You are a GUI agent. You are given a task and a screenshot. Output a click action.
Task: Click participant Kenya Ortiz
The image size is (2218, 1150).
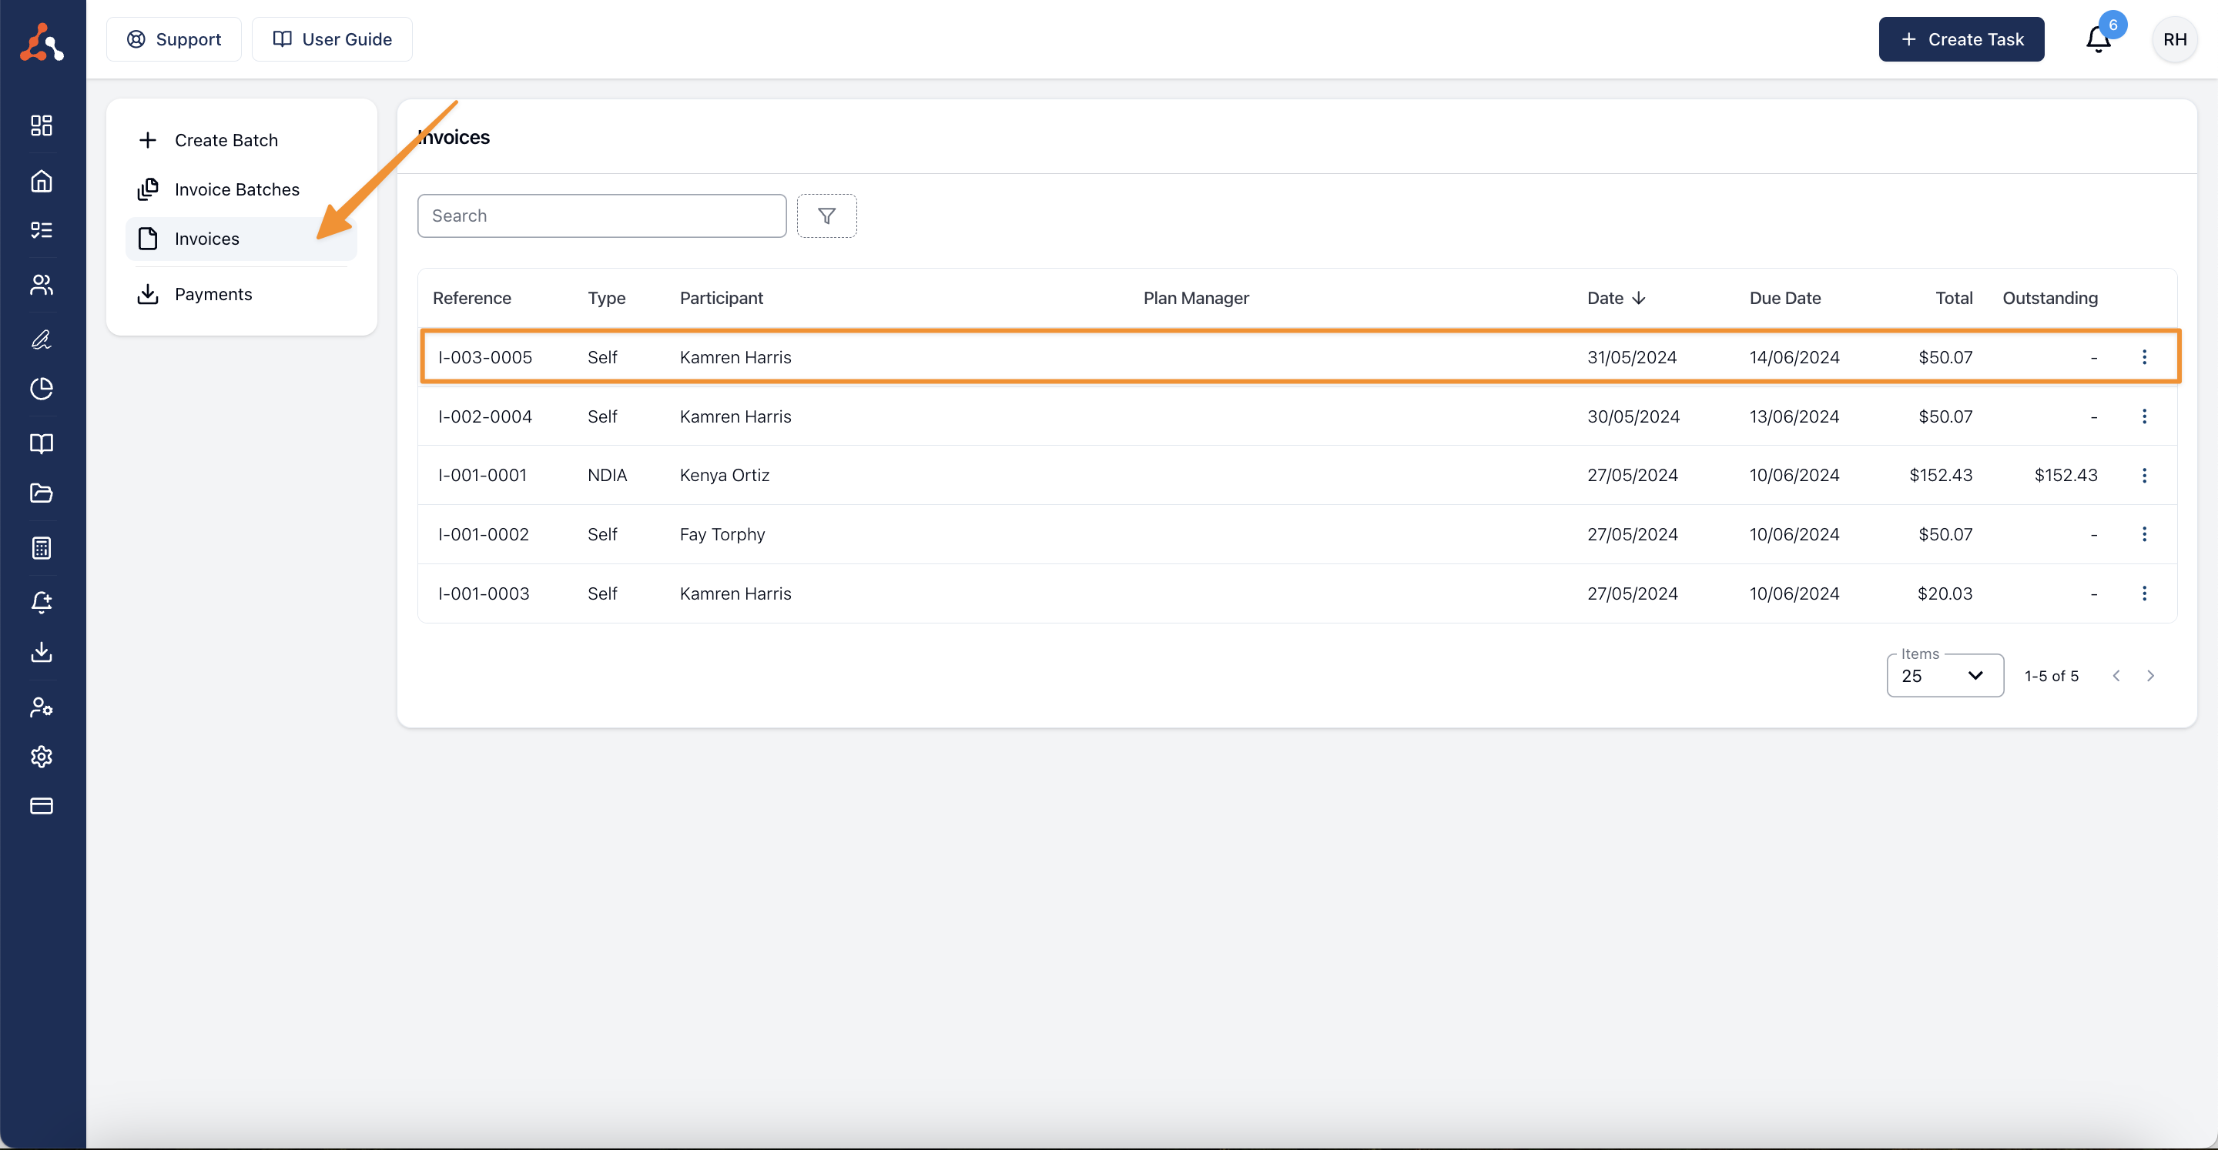[x=724, y=475]
